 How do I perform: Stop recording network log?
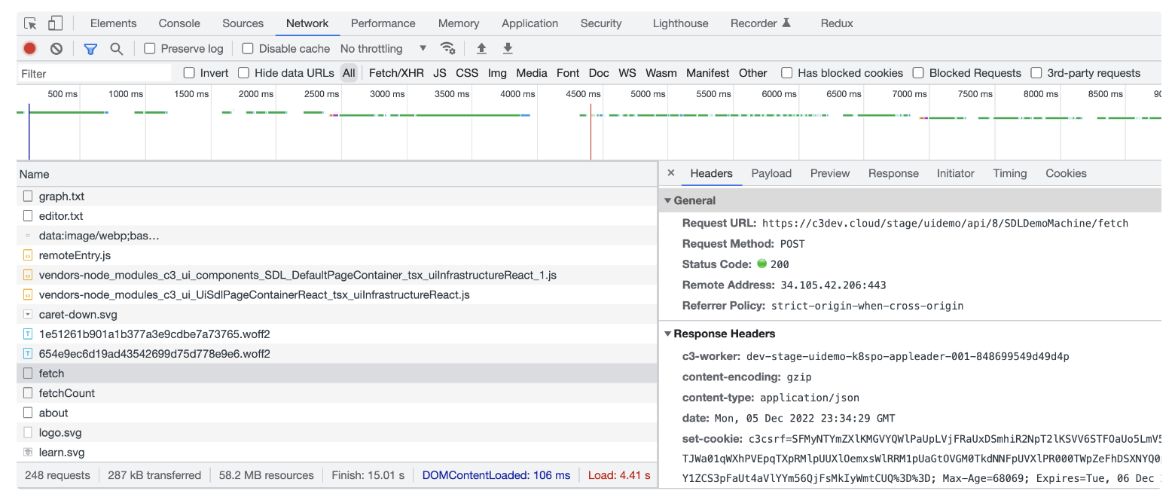(x=29, y=49)
